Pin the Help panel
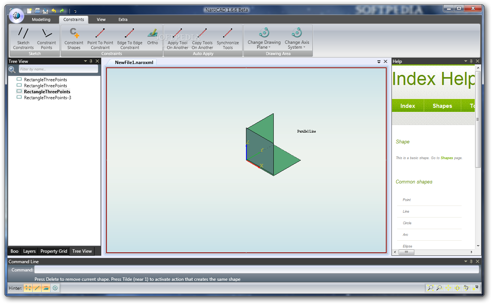 pos(471,61)
